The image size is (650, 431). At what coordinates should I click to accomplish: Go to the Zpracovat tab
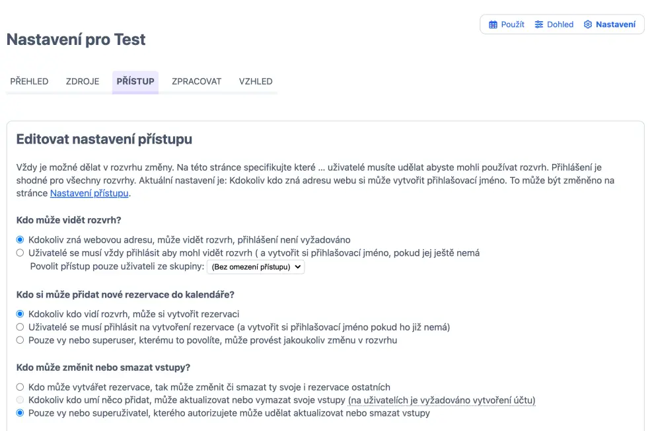coord(196,81)
